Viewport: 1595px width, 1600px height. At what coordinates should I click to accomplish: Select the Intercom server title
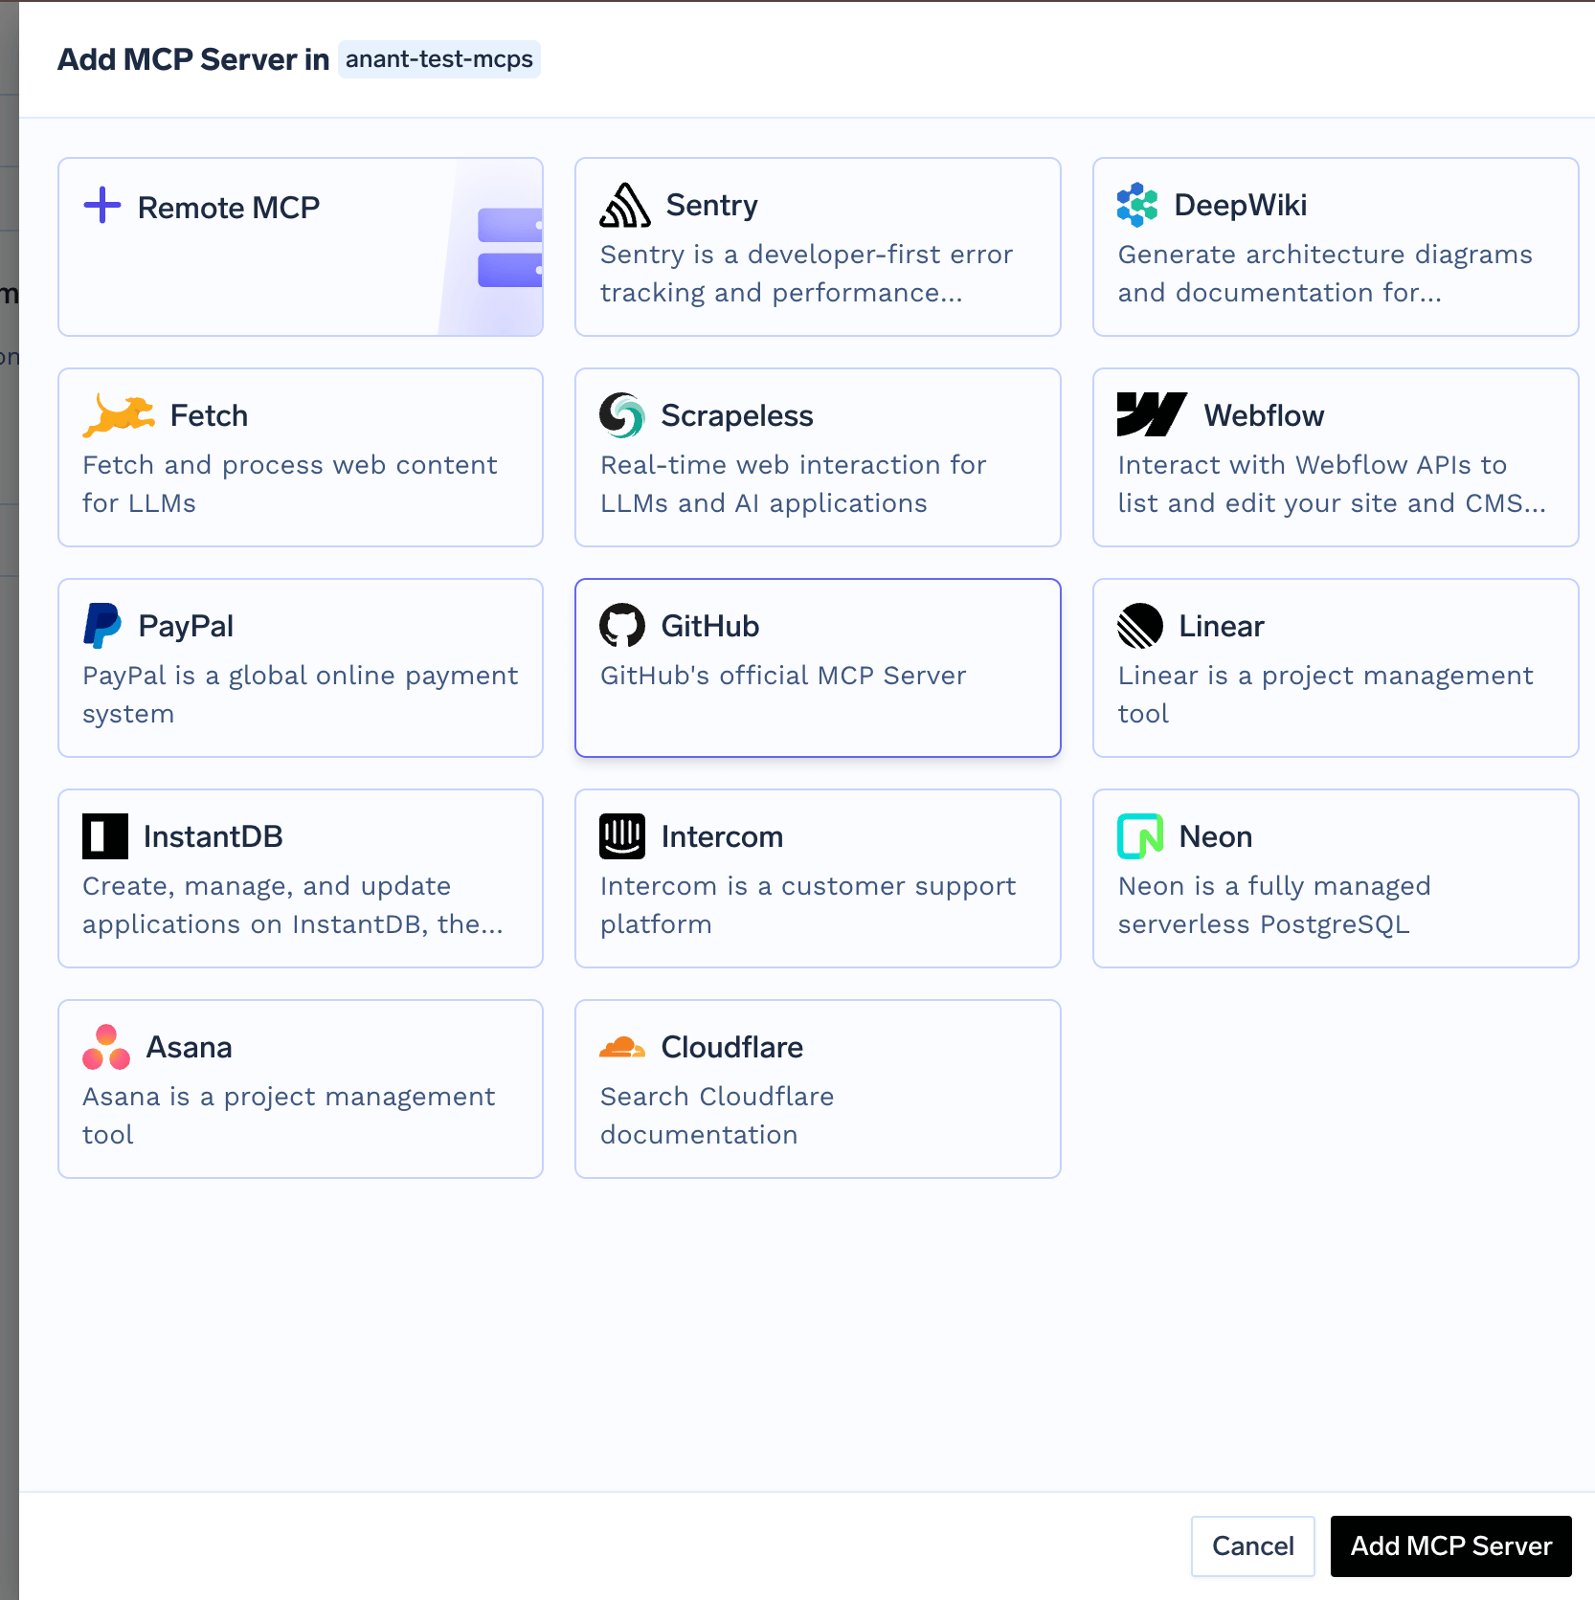pyautogui.click(x=723, y=836)
